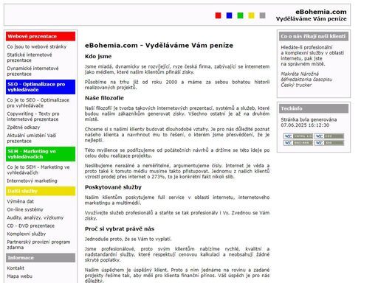378x283 pixels.
Task: Open the blue SEO - Optimalizace pro vyhledávače section
Action: click(x=41, y=87)
